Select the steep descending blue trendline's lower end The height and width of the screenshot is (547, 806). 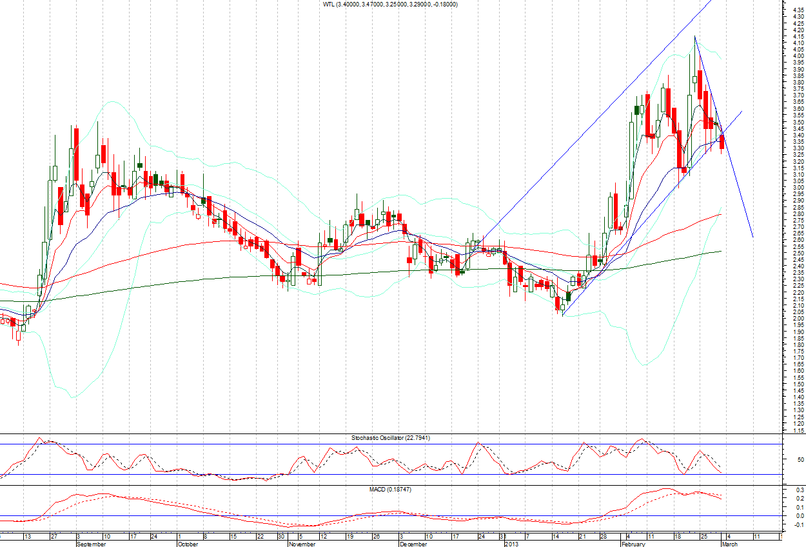[x=752, y=237]
